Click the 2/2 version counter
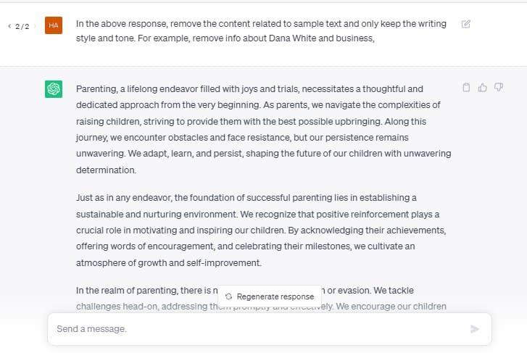527x353 pixels. click(x=22, y=26)
